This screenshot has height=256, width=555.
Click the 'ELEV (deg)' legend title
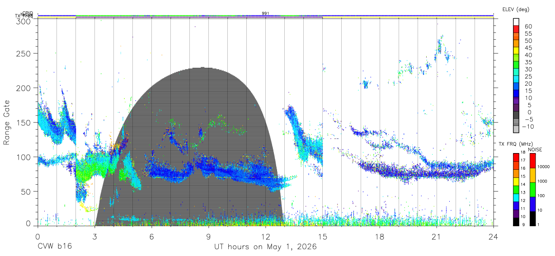[515, 9]
